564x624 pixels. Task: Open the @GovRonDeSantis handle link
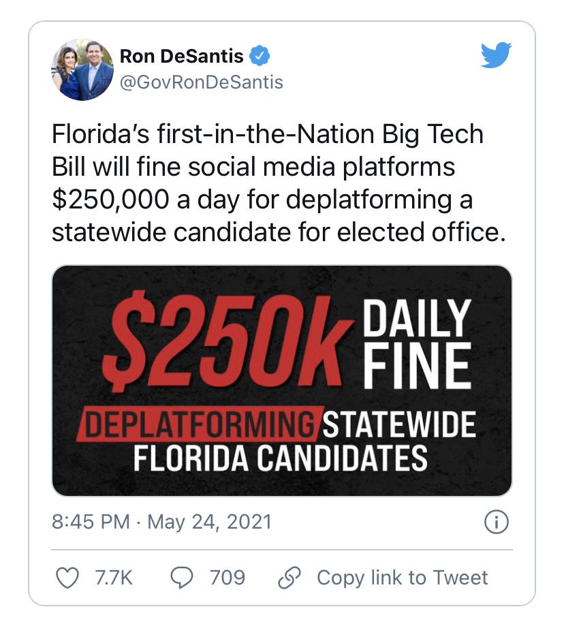point(201,83)
